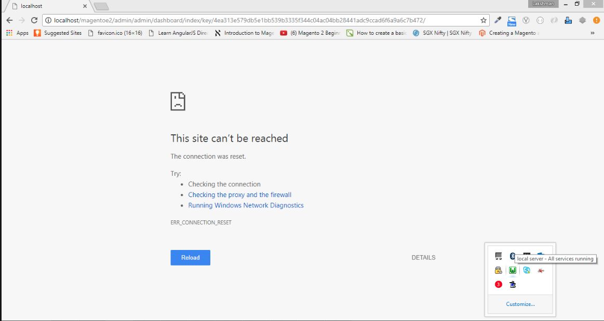Click the reload icon beside address bar
The width and height of the screenshot is (604, 321).
tap(34, 20)
